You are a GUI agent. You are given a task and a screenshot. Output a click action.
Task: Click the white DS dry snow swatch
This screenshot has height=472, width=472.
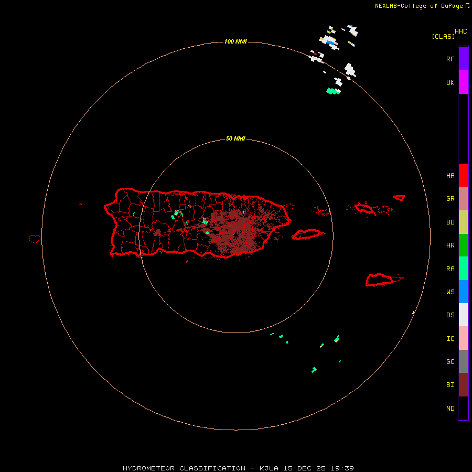(x=463, y=315)
